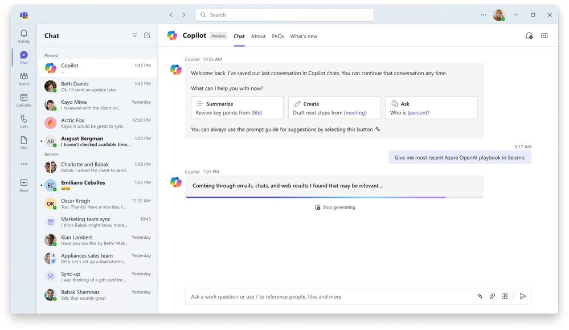
Task: Click the "Welcome back" message text
Action: click(319, 73)
